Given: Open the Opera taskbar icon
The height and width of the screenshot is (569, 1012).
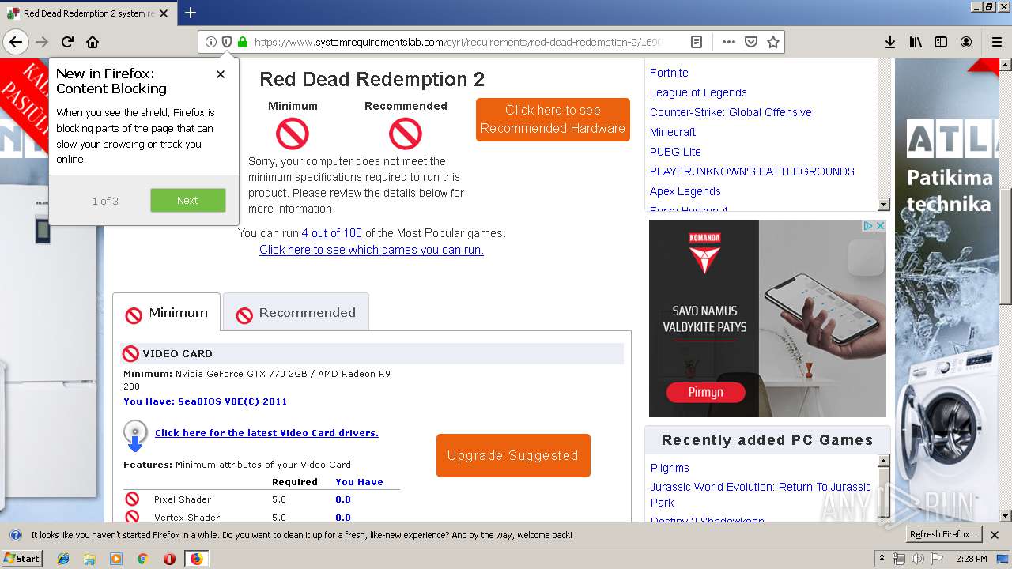Looking at the screenshot, I should pos(169,559).
